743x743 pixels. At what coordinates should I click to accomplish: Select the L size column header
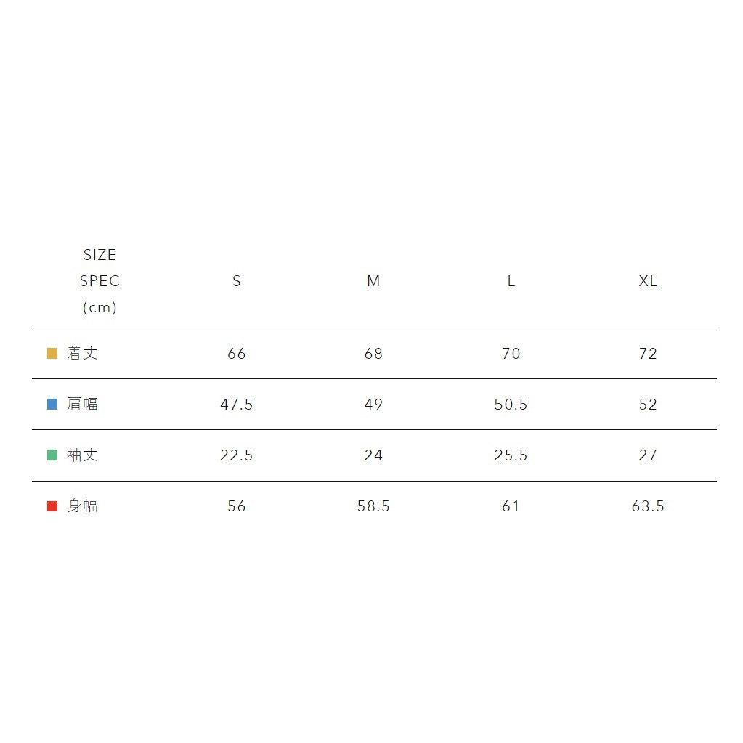511,281
